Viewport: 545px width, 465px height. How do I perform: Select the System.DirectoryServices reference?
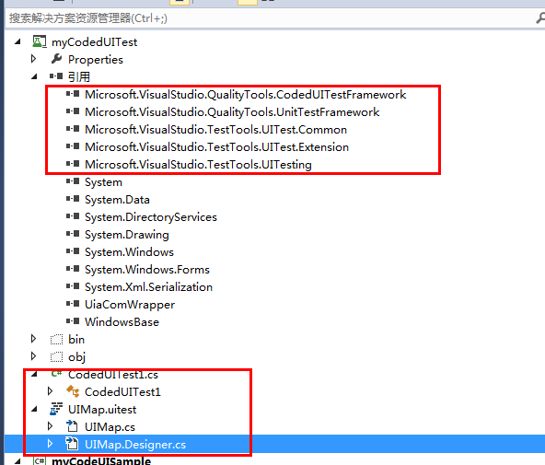point(151,217)
